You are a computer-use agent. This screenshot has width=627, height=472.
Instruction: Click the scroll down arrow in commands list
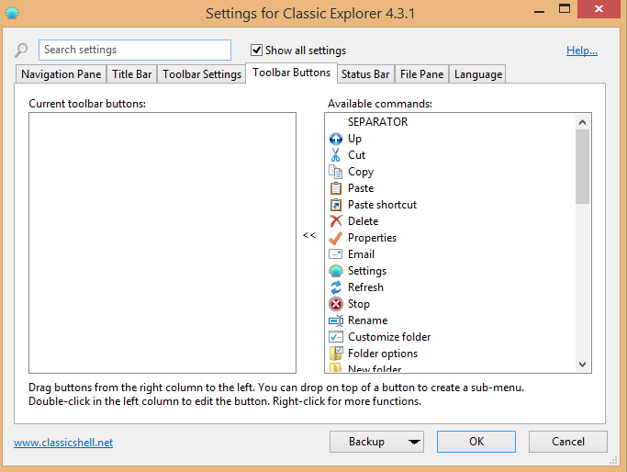[582, 365]
